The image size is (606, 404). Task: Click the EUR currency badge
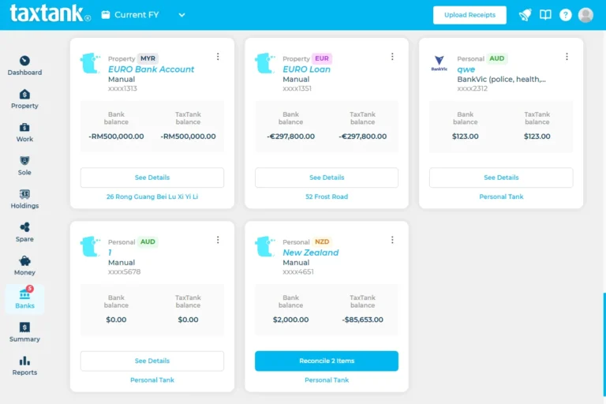(x=322, y=58)
